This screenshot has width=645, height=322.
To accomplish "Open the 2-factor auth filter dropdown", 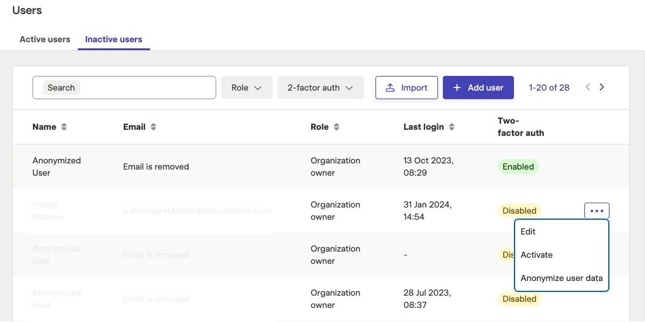I will tap(320, 88).
